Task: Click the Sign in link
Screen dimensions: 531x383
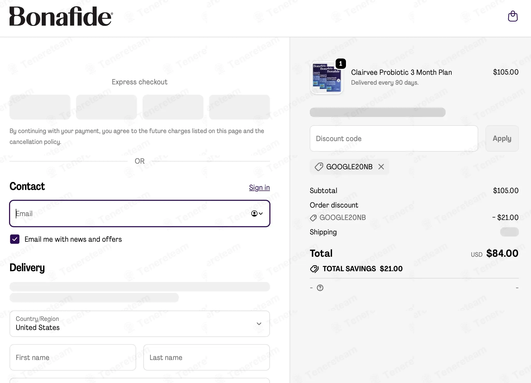Action: [259, 187]
